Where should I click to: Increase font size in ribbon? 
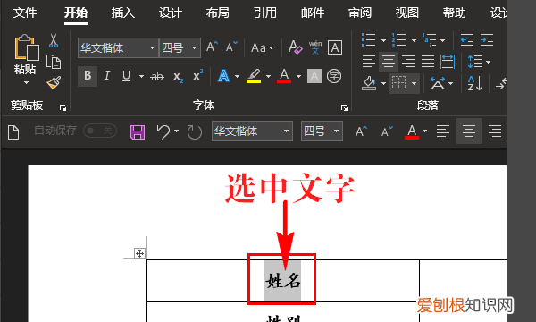[x=212, y=47]
